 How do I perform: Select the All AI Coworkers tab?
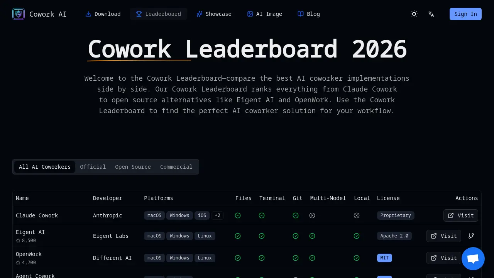click(45, 167)
